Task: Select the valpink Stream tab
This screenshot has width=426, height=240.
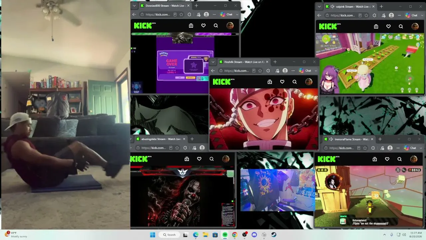Action: pos(349,7)
